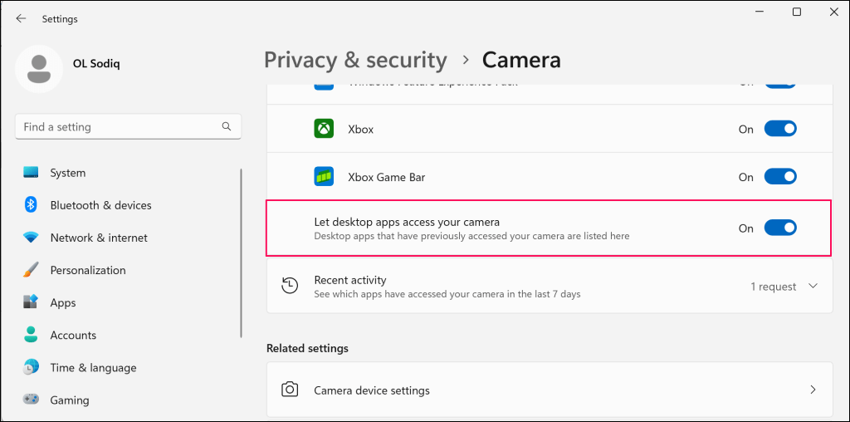Viewport: 850px width, 422px height.
Task: Click the sidebar vertical scrollbar
Action: click(x=242, y=249)
